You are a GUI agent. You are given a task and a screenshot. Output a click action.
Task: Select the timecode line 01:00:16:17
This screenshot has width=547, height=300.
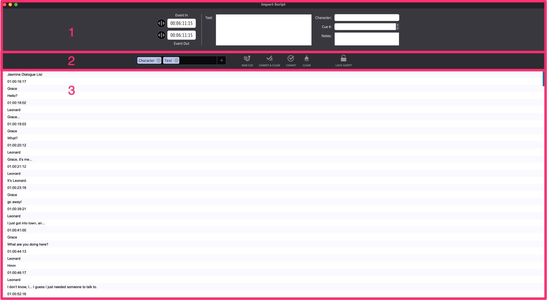click(17, 82)
